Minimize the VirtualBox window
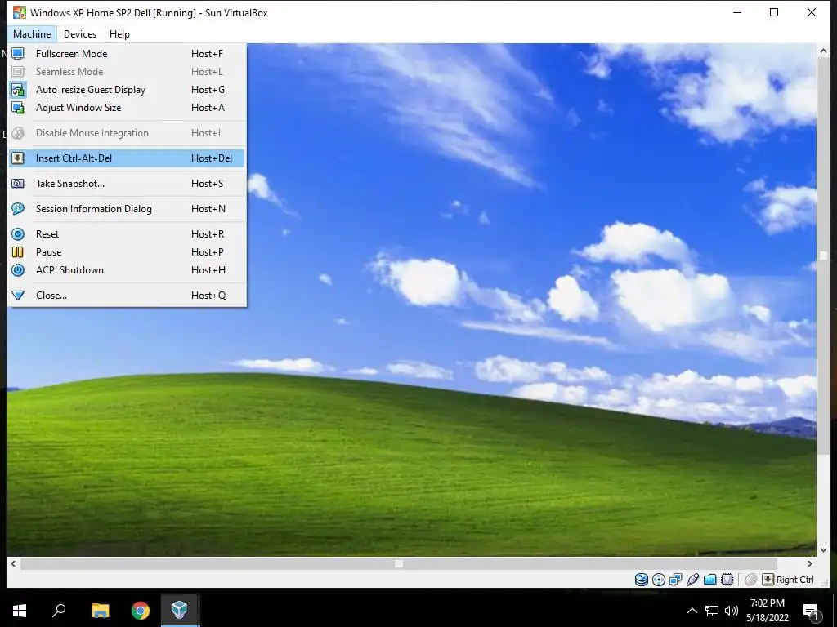The width and height of the screenshot is (837, 627). tap(737, 12)
